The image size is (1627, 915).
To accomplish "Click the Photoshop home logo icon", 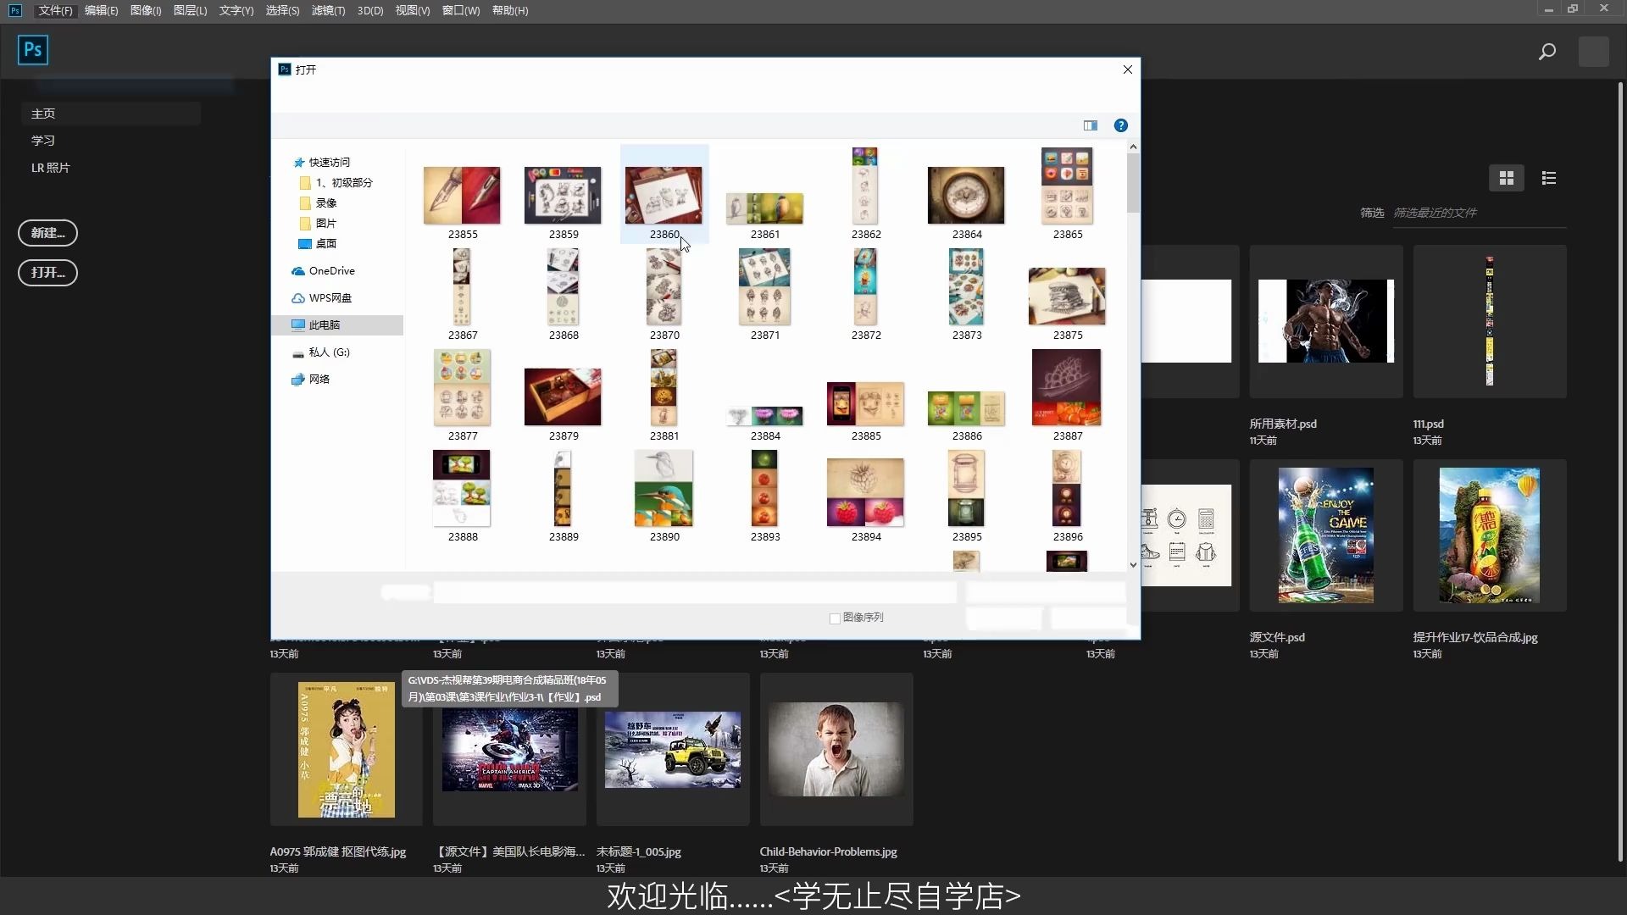I will 33,50.
